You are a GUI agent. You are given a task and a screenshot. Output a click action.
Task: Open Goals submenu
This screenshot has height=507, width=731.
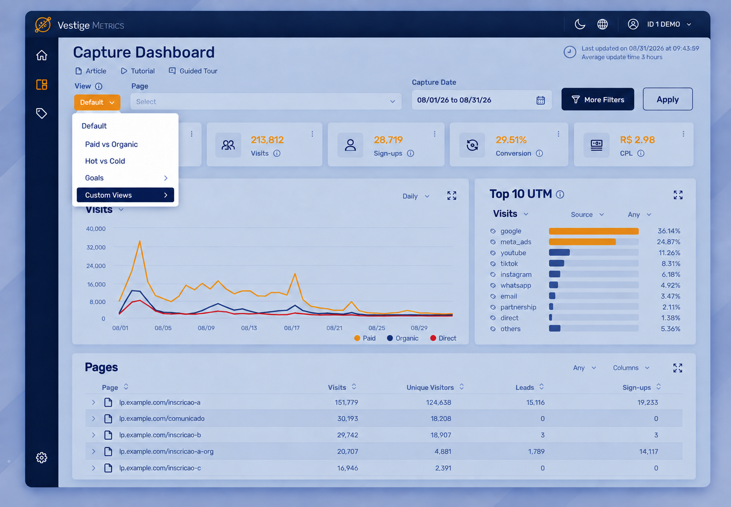[x=125, y=178]
